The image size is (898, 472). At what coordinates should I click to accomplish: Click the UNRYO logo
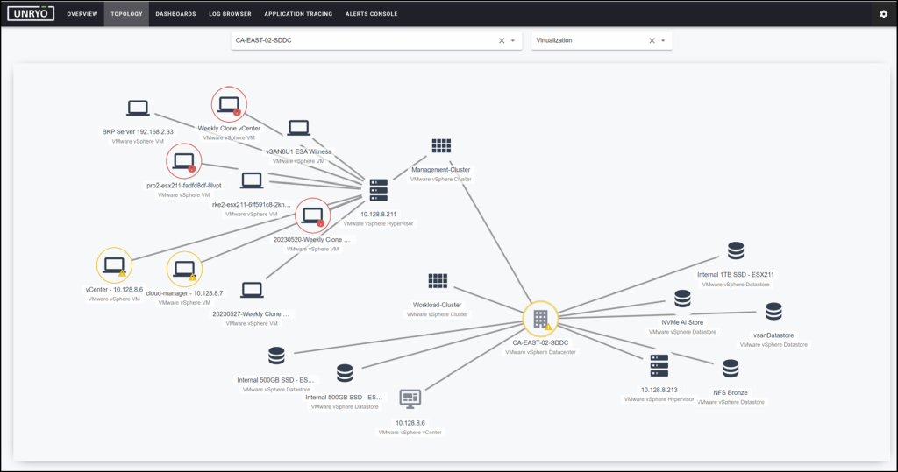pos(31,14)
